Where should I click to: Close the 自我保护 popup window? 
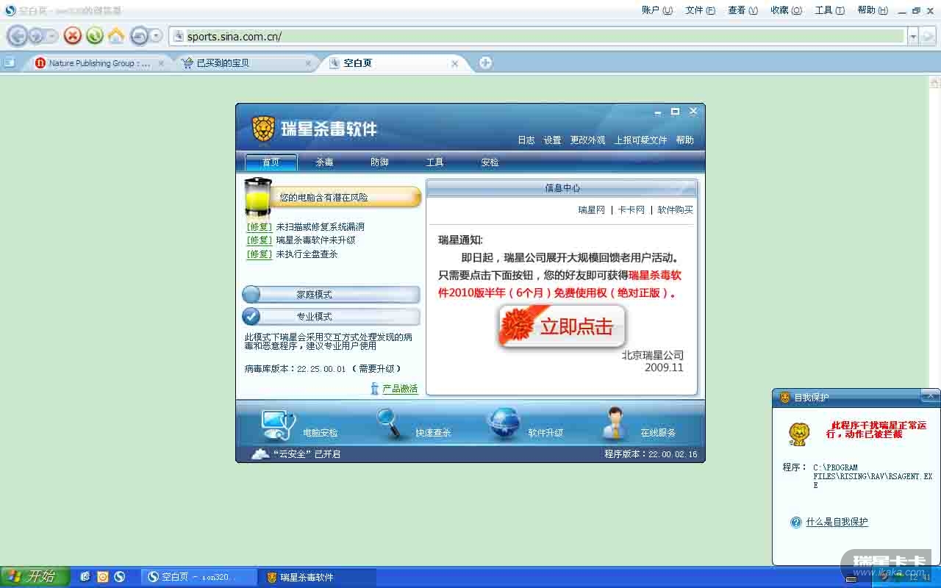931,397
